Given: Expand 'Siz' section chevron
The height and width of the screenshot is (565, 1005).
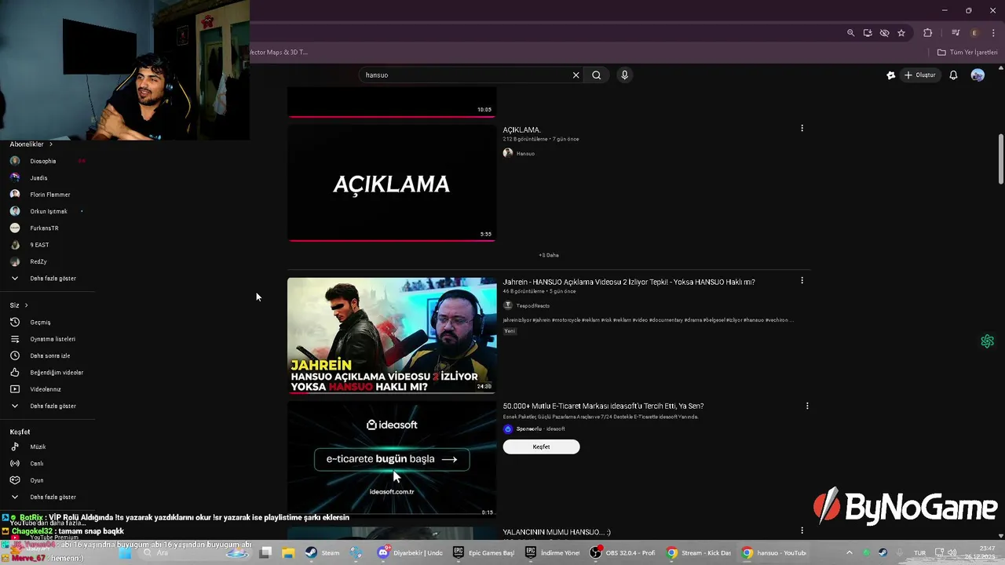Looking at the screenshot, I should [x=26, y=305].
